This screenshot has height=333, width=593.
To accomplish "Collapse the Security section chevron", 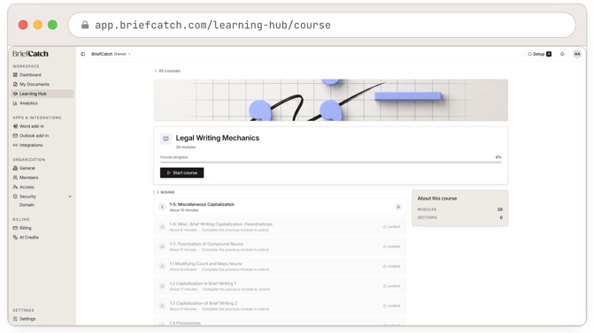I will [x=70, y=196].
